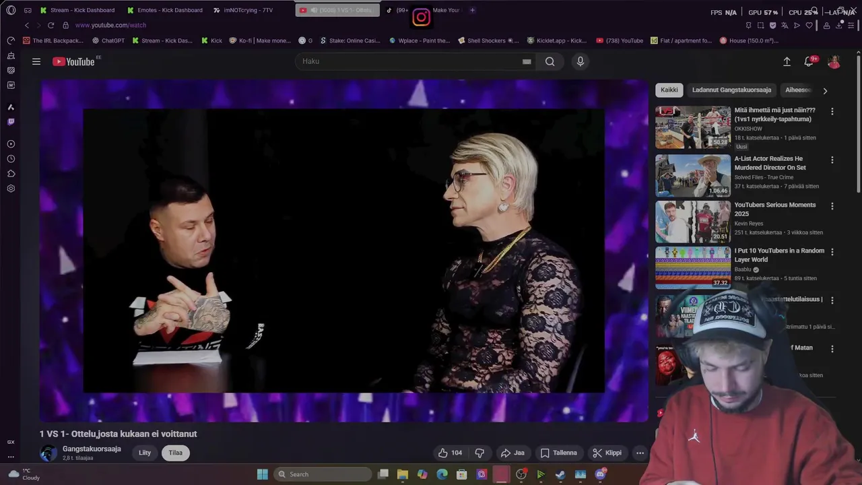Start voice search with microphone
This screenshot has height=485, width=862.
click(581, 61)
